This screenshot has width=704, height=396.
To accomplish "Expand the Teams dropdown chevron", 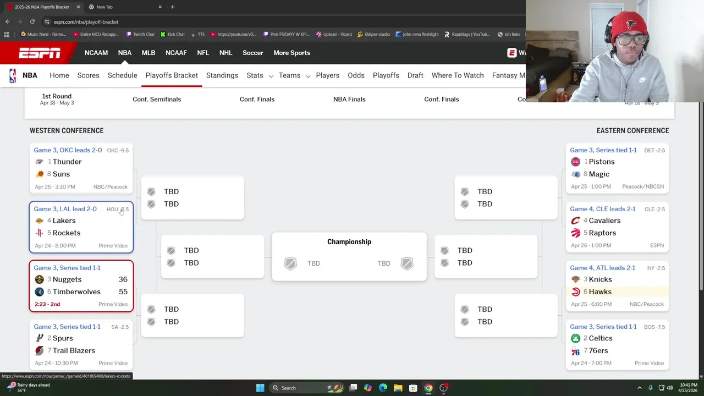I will coord(308,76).
